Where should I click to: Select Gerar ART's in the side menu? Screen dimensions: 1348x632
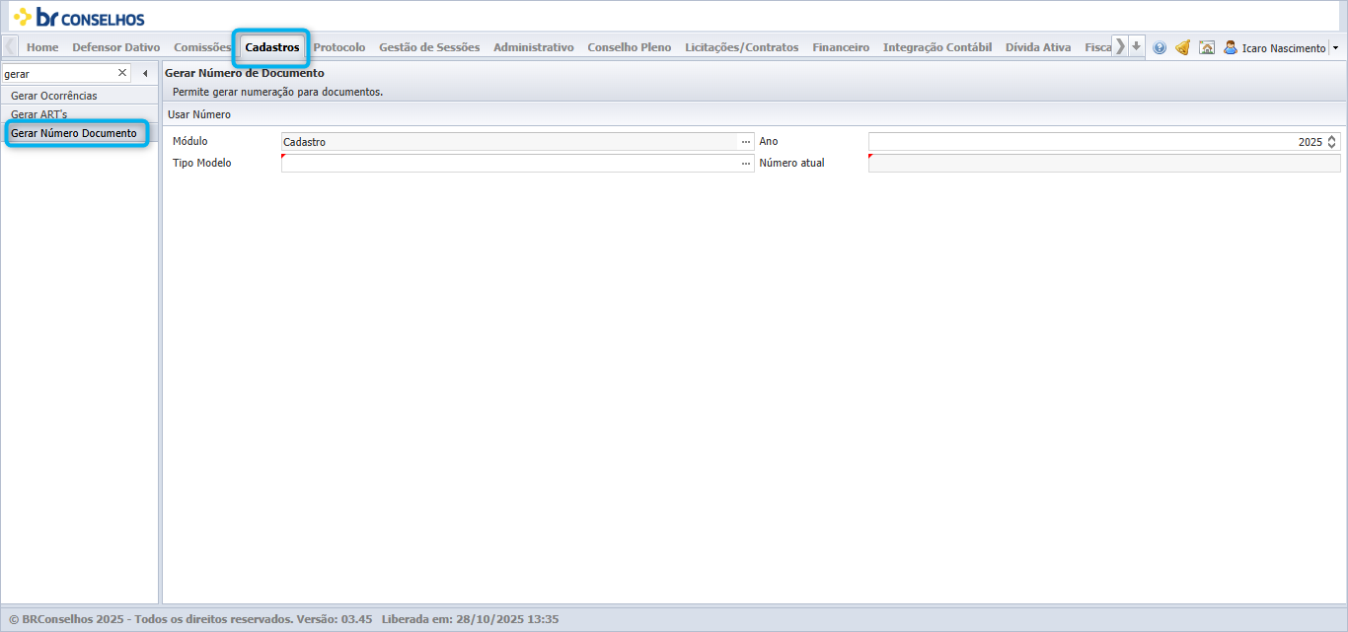click(x=79, y=114)
